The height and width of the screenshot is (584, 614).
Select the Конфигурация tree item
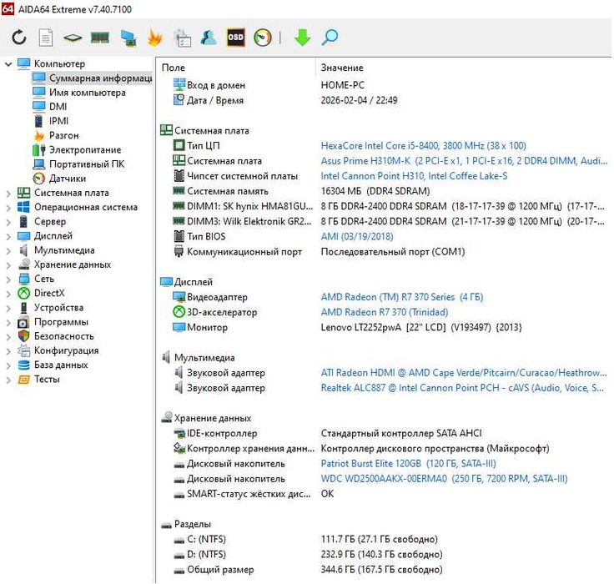pyautogui.click(x=58, y=351)
